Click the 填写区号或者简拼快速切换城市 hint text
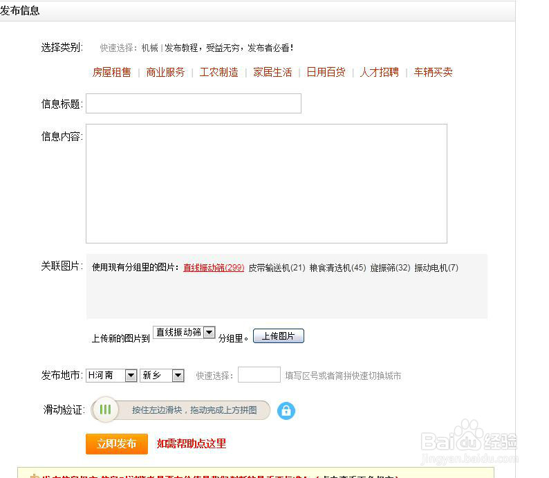 tap(343, 376)
